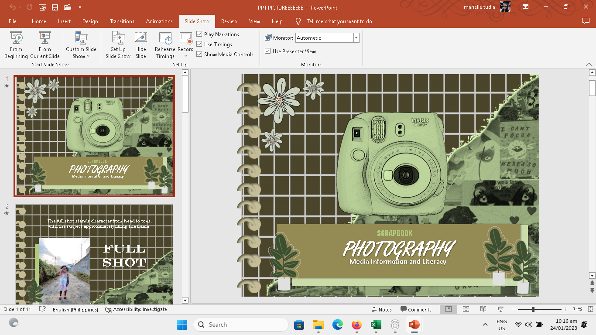This screenshot has height=335, width=596.
Task: Adjust the zoom slider handle
Action: pos(533,309)
